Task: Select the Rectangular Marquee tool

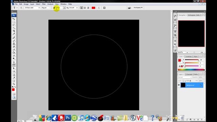Action: 14,22
